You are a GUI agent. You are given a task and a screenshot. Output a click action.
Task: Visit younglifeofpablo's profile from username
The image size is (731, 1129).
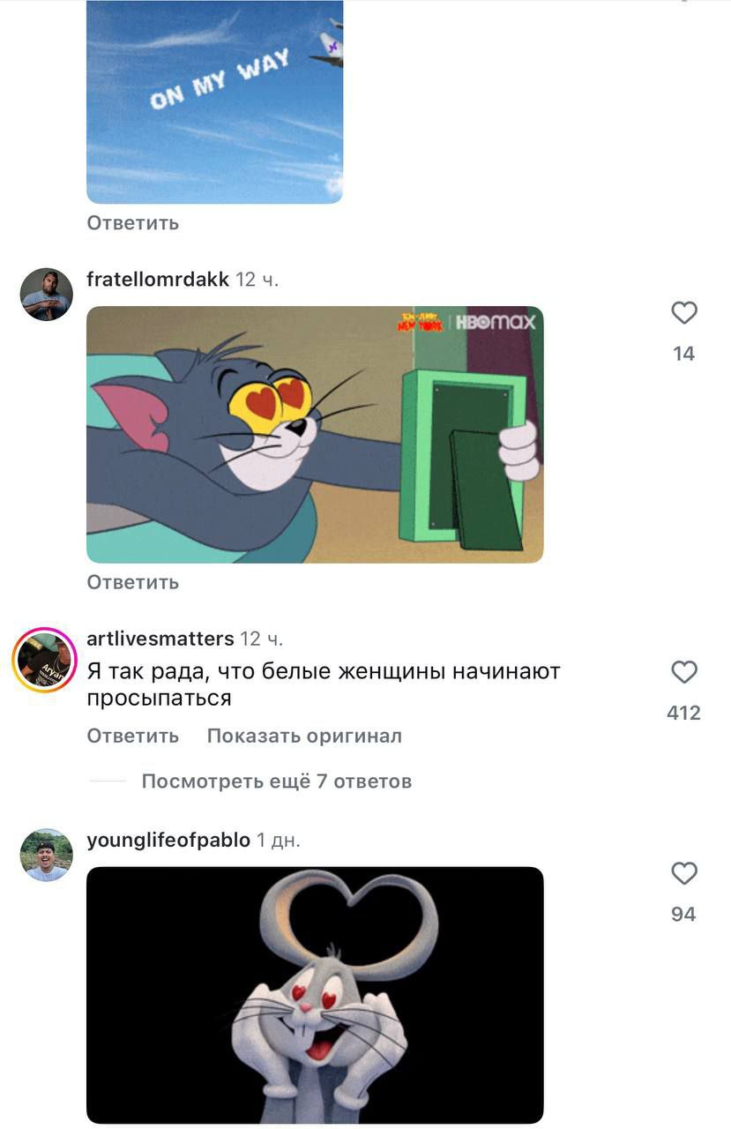(168, 841)
